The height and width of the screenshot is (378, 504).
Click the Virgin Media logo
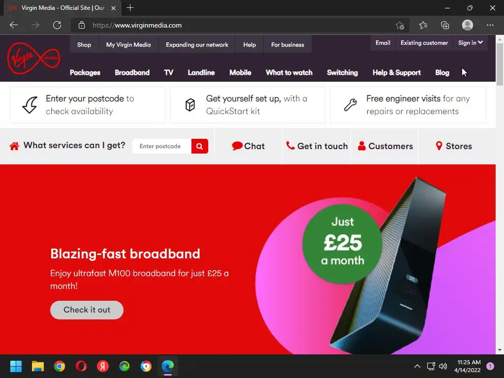[33, 58]
